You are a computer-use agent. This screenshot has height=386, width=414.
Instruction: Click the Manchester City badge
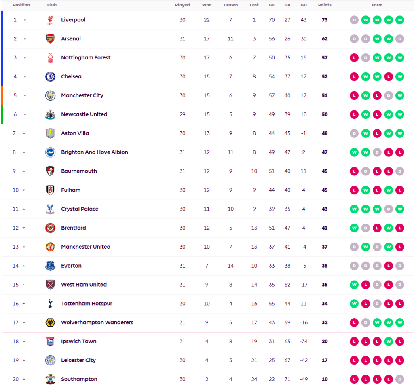tap(50, 96)
